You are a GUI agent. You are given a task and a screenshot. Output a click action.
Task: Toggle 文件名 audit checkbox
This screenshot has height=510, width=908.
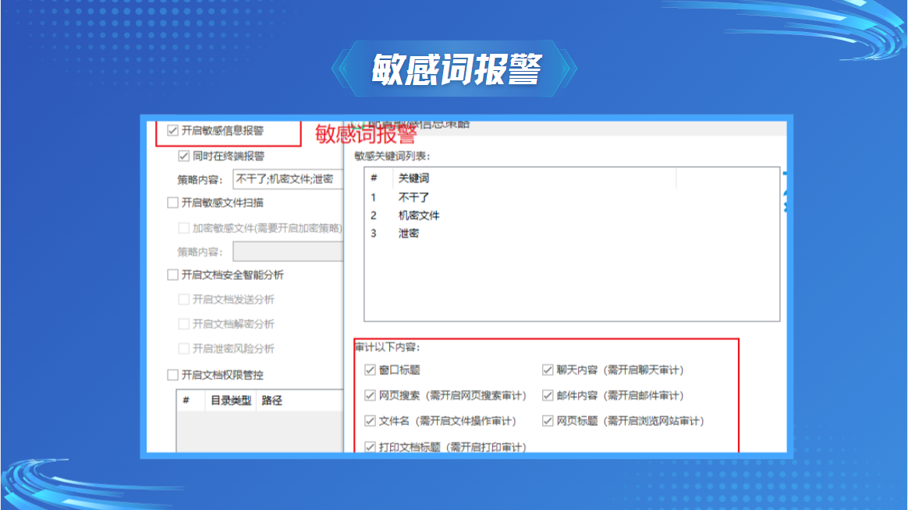pyautogui.click(x=370, y=421)
